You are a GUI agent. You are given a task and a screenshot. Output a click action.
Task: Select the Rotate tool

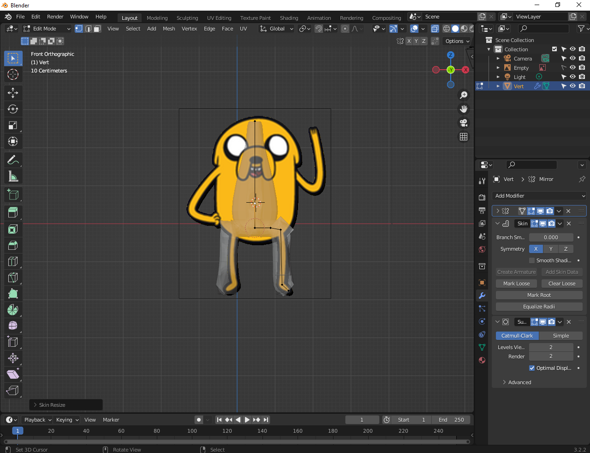13,109
